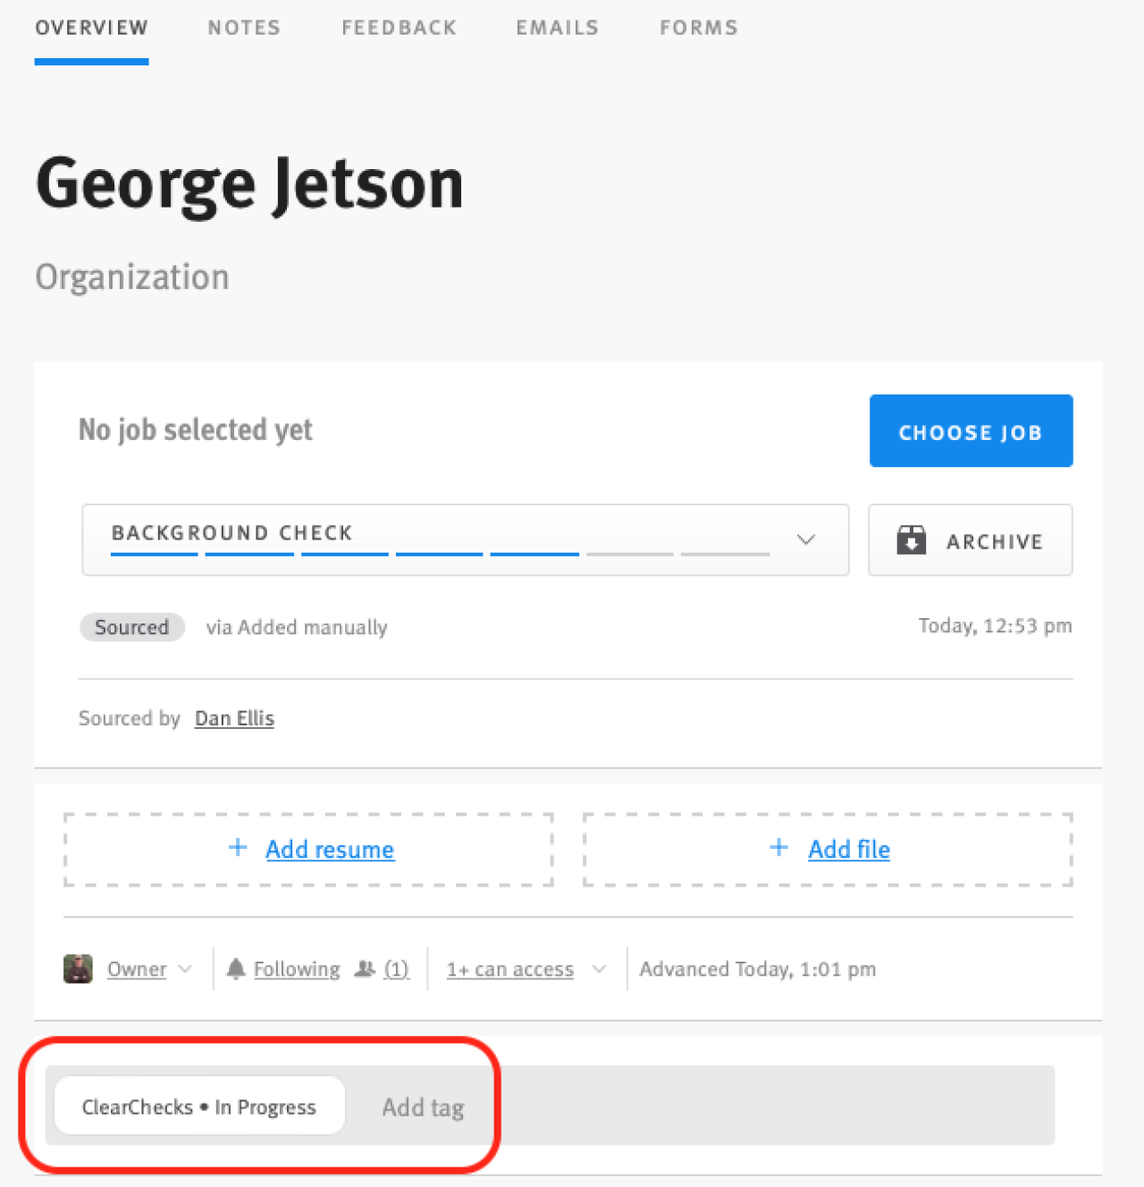The image size is (1144, 1187).
Task: Go to the Emails tab
Action: point(557,28)
